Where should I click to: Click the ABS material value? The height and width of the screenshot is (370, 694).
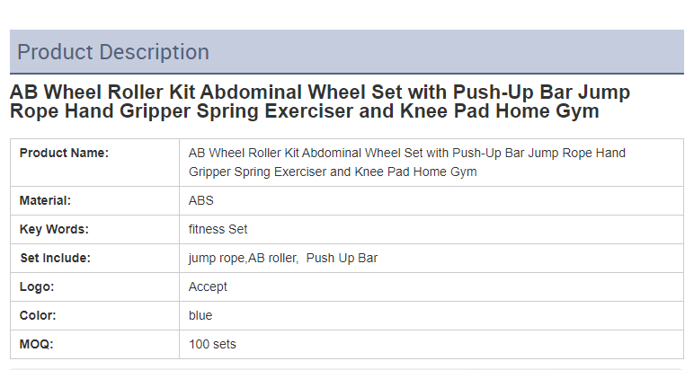pyautogui.click(x=201, y=200)
